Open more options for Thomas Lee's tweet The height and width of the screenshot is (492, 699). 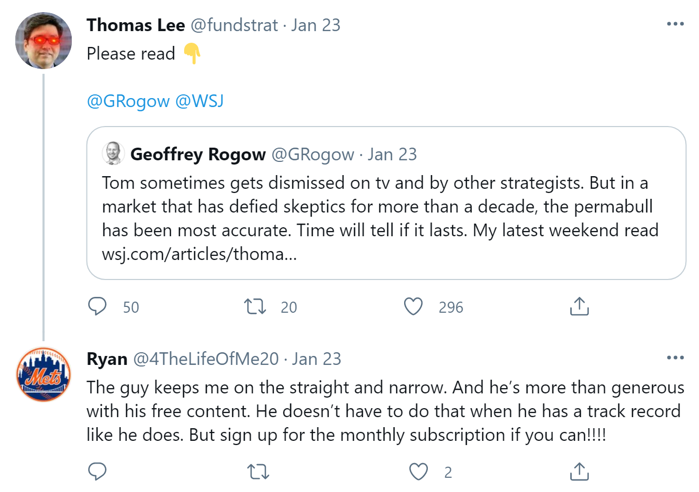[675, 24]
